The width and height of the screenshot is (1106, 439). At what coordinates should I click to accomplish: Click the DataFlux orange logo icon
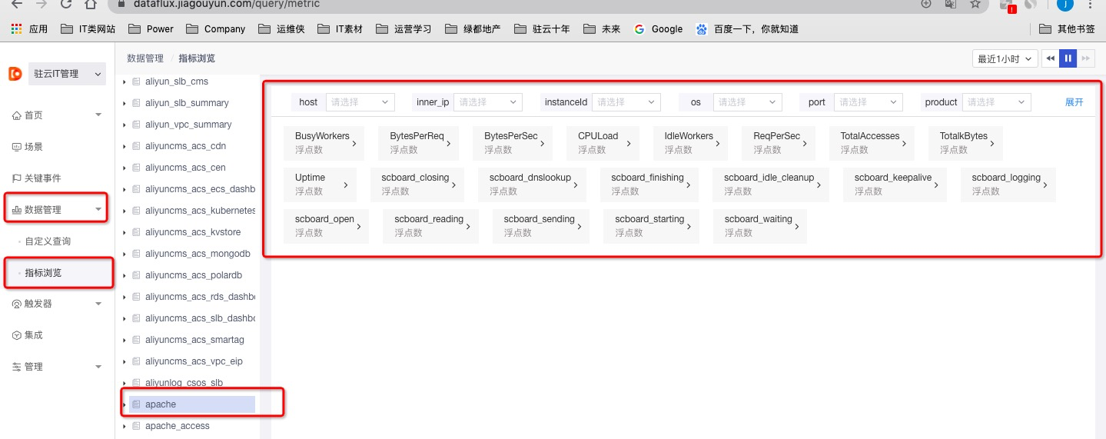click(x=15, y=74)
